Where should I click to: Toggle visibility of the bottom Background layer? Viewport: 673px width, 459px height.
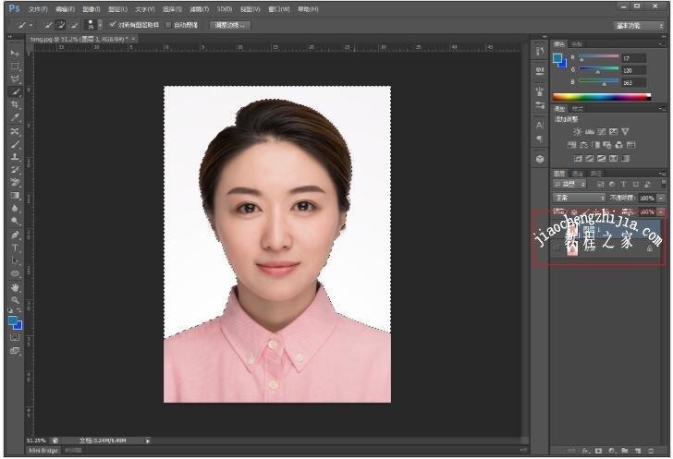click(x=557, y=248)
